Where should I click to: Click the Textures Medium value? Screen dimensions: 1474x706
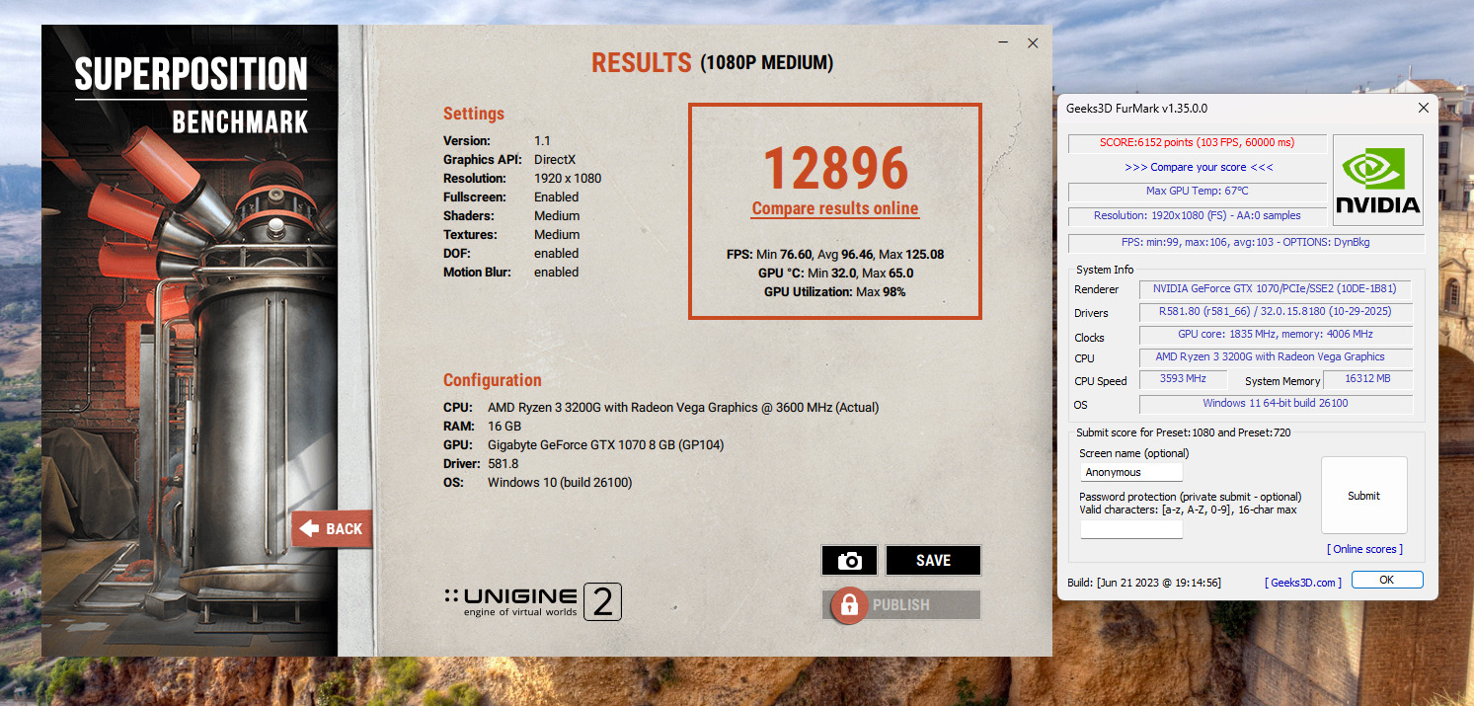[557, 235]
